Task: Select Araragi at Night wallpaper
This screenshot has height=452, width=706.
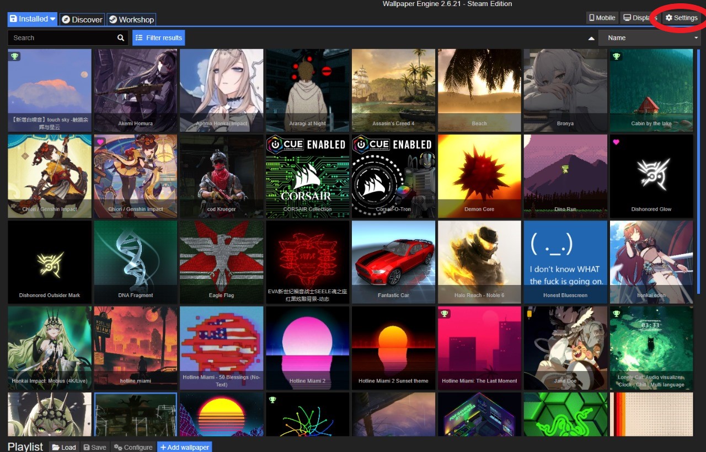Action: pos(308,90)
